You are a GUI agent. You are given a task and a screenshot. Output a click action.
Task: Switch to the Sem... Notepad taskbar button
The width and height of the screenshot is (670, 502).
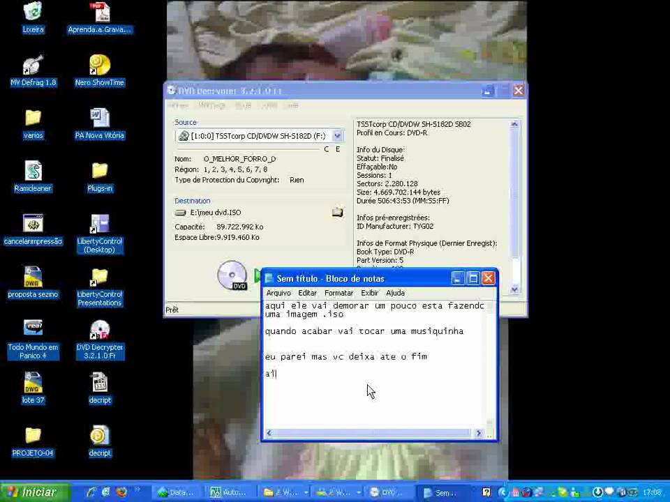click(x=440, y=492)
